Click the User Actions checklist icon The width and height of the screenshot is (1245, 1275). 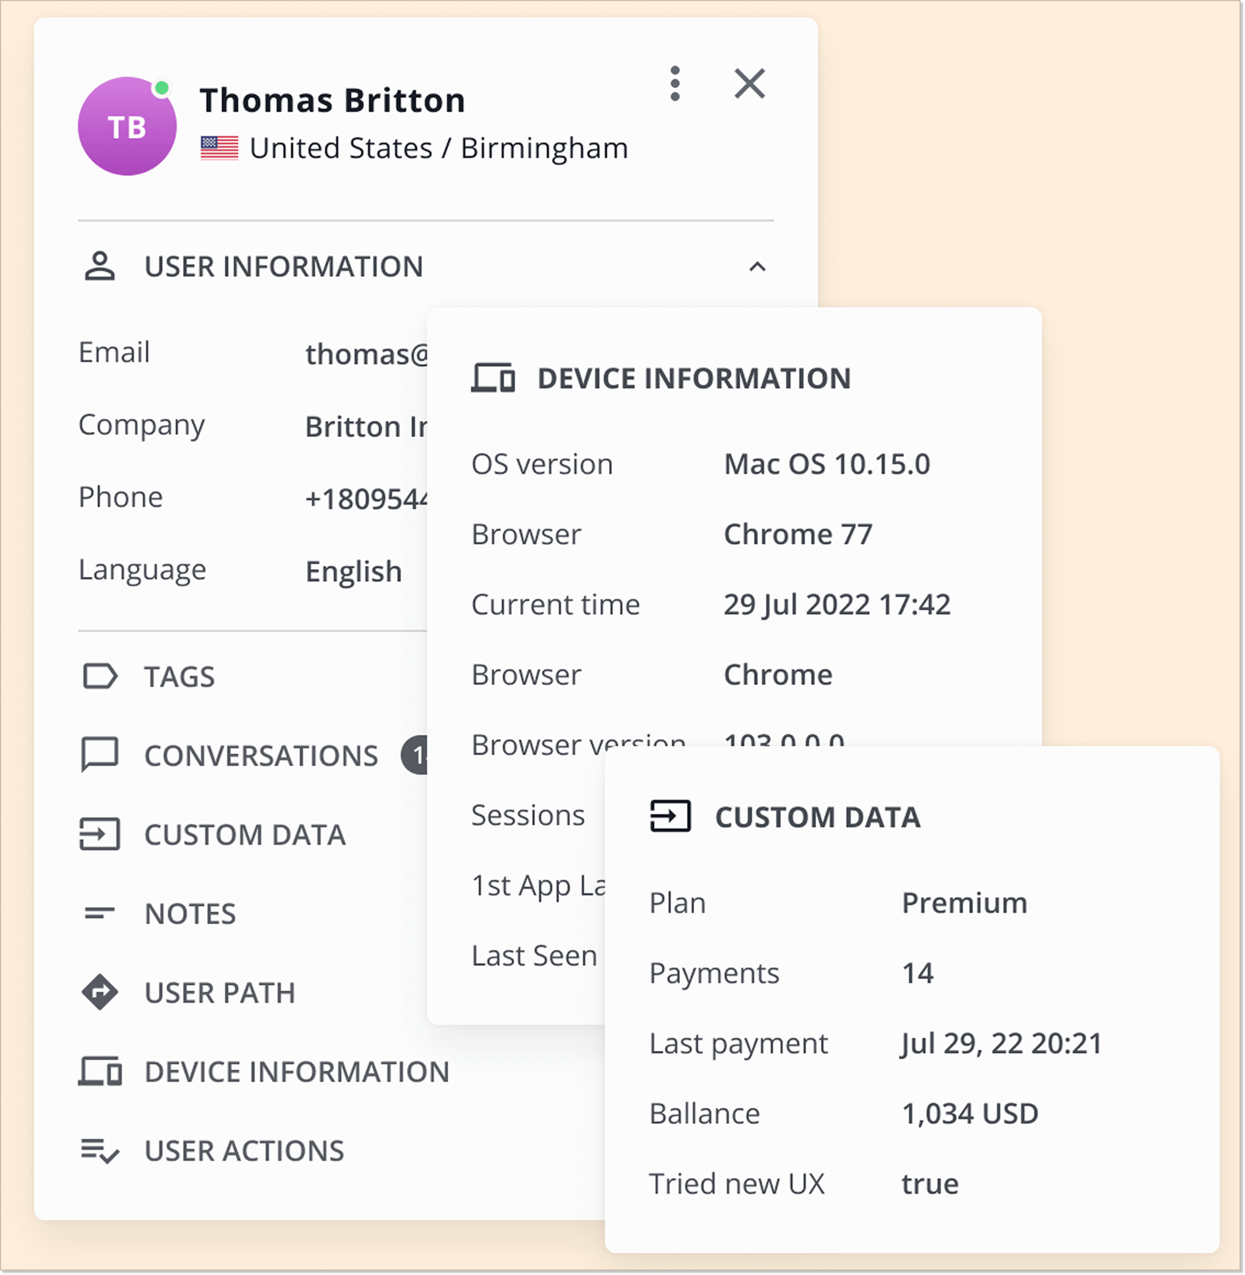click(x=99, y=1151)
